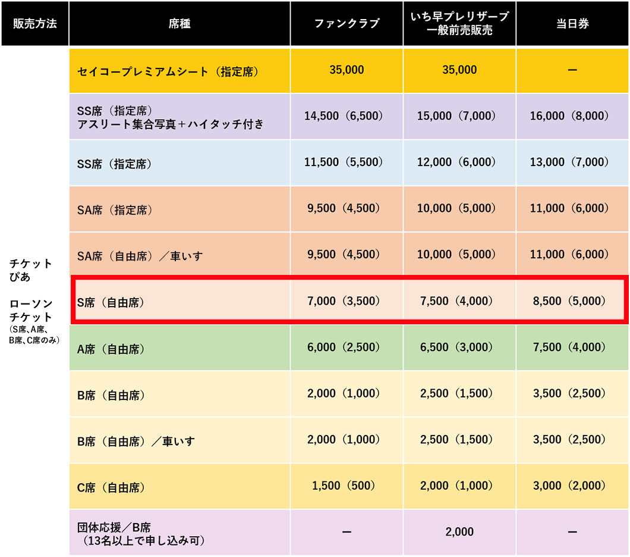Viewport: 630px width, 557px height.
Task: Select the C席 fan club price 1,500（500）
Action: 346,486
